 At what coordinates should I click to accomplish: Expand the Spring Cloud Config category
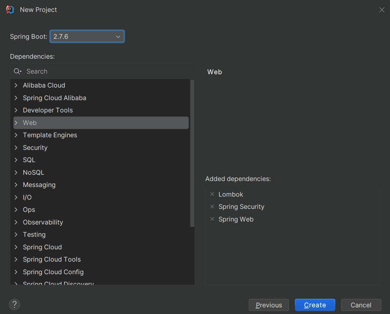[16, 272]
